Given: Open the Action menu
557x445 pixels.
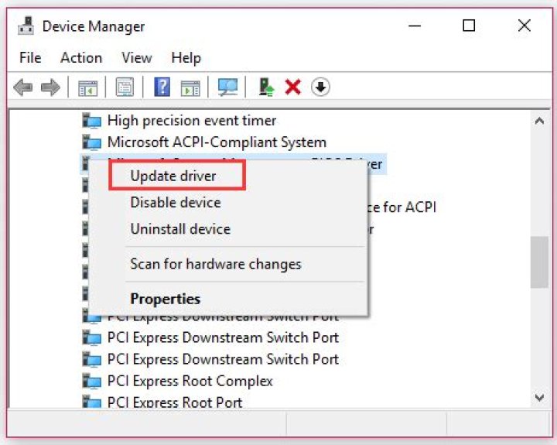Looking at the screenshot, I should (x=81, y=58).
